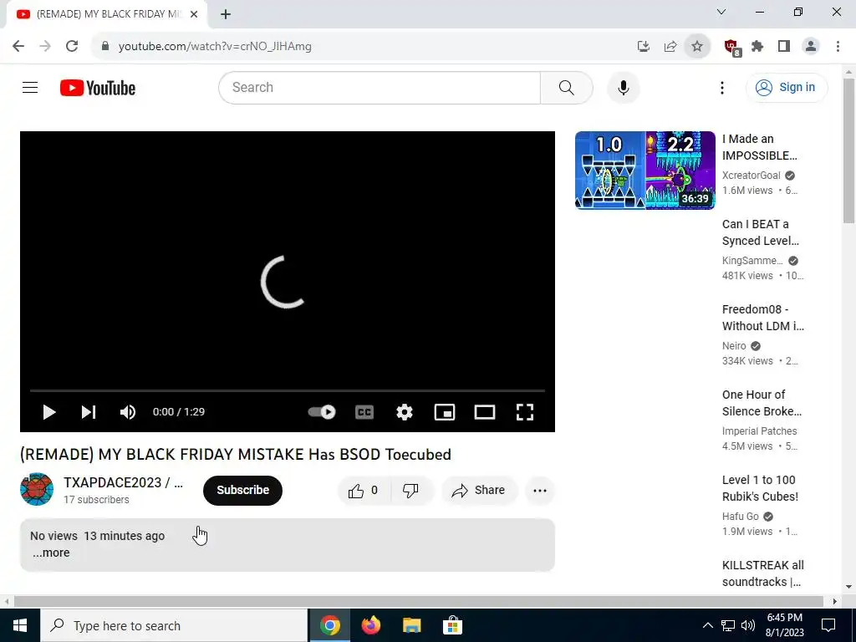Open Microsoft Store from taskbar

pos(452,625)
